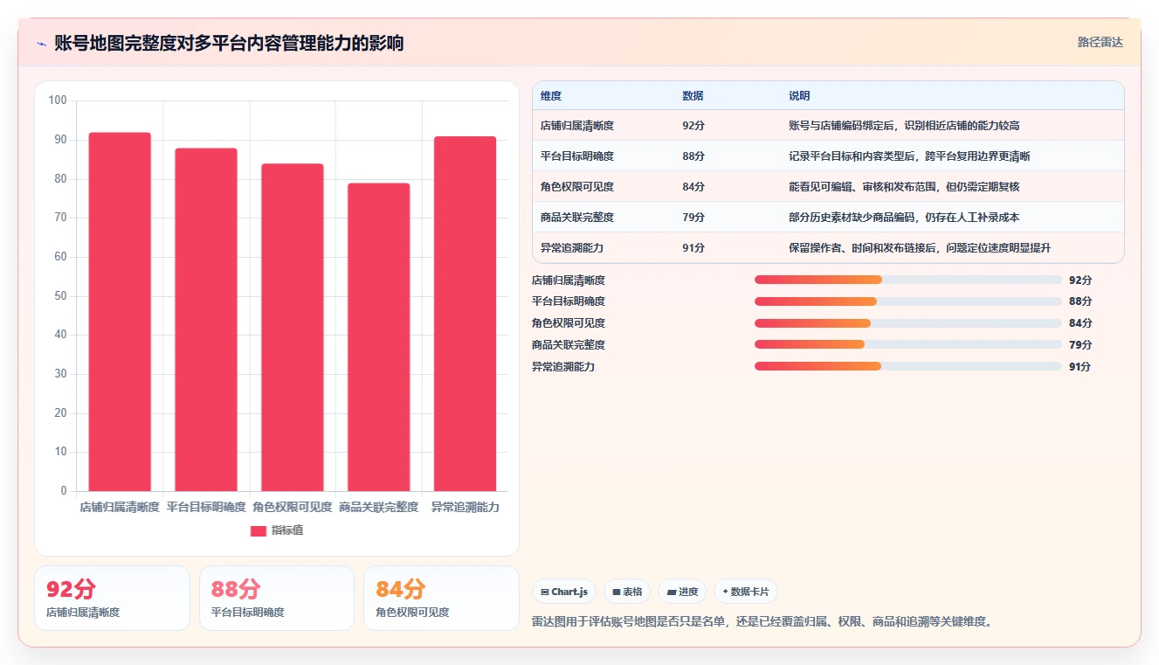Click 平台目标明确度 table row cell
The width and height of the screenshot is (1159, 665).
(577, 156)
